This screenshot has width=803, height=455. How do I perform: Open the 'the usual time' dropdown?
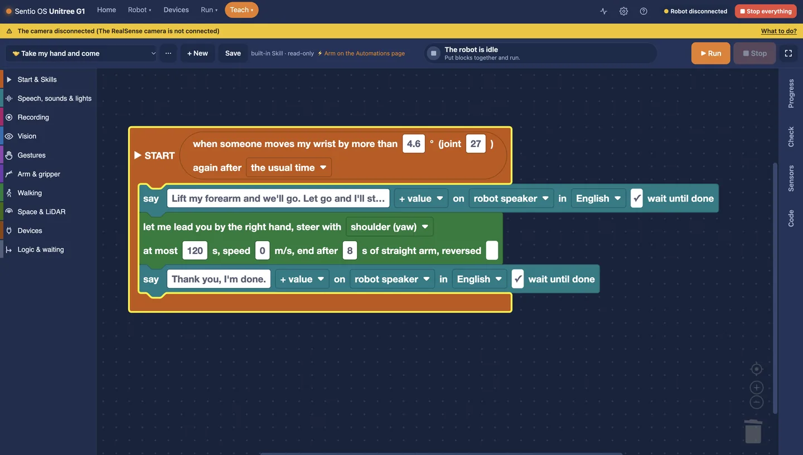tap(289, 168)
